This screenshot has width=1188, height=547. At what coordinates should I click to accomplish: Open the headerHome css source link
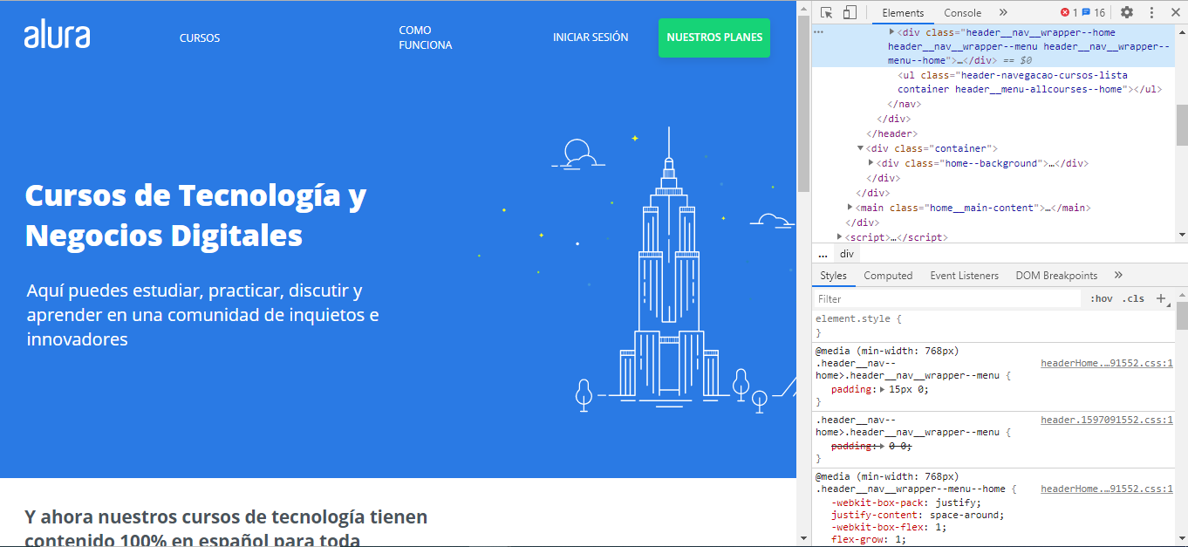pos(1106,363)
